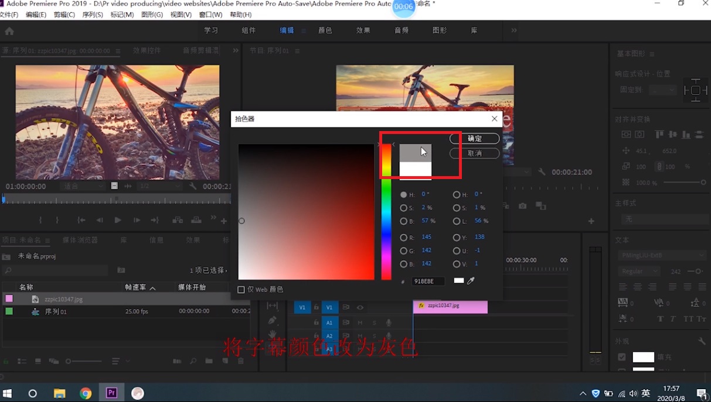Toggle V1 track output eye icon

[360, 307]
